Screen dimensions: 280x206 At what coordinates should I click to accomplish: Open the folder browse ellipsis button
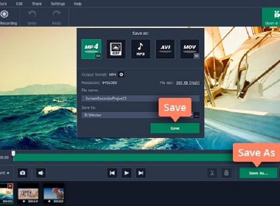click(x=196, y=115)
